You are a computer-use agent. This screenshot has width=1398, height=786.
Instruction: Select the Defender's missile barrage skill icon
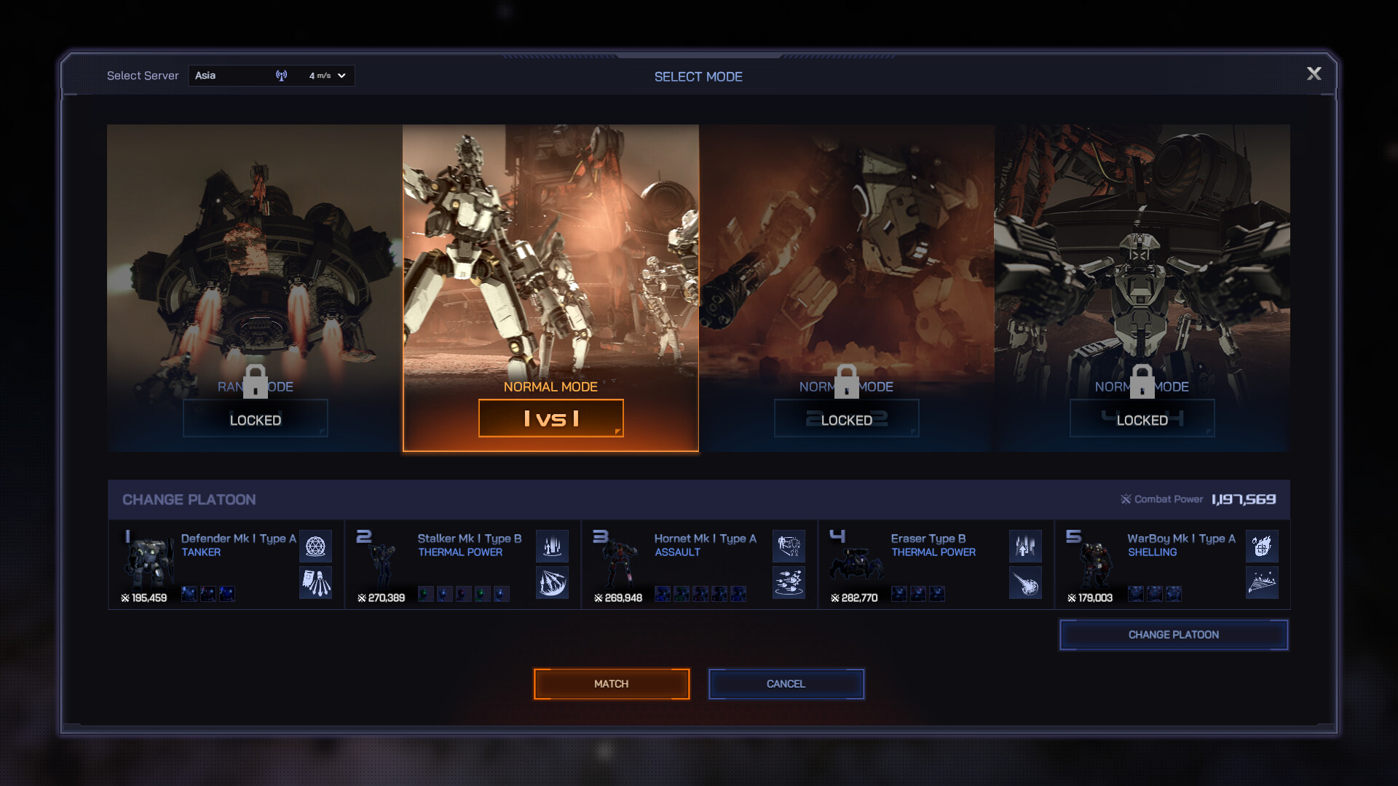pos(317,583)
